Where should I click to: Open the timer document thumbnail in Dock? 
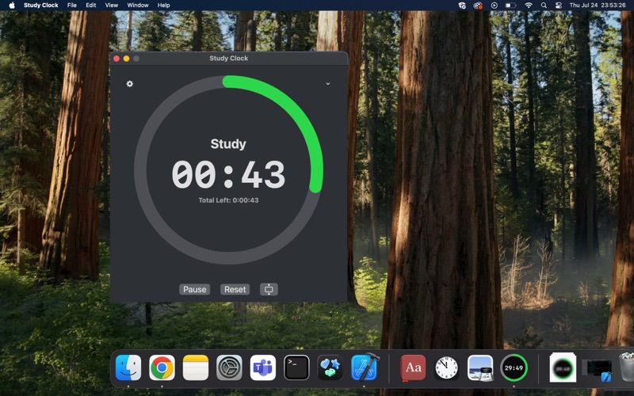pyautogui.click(x=563, y=367)
